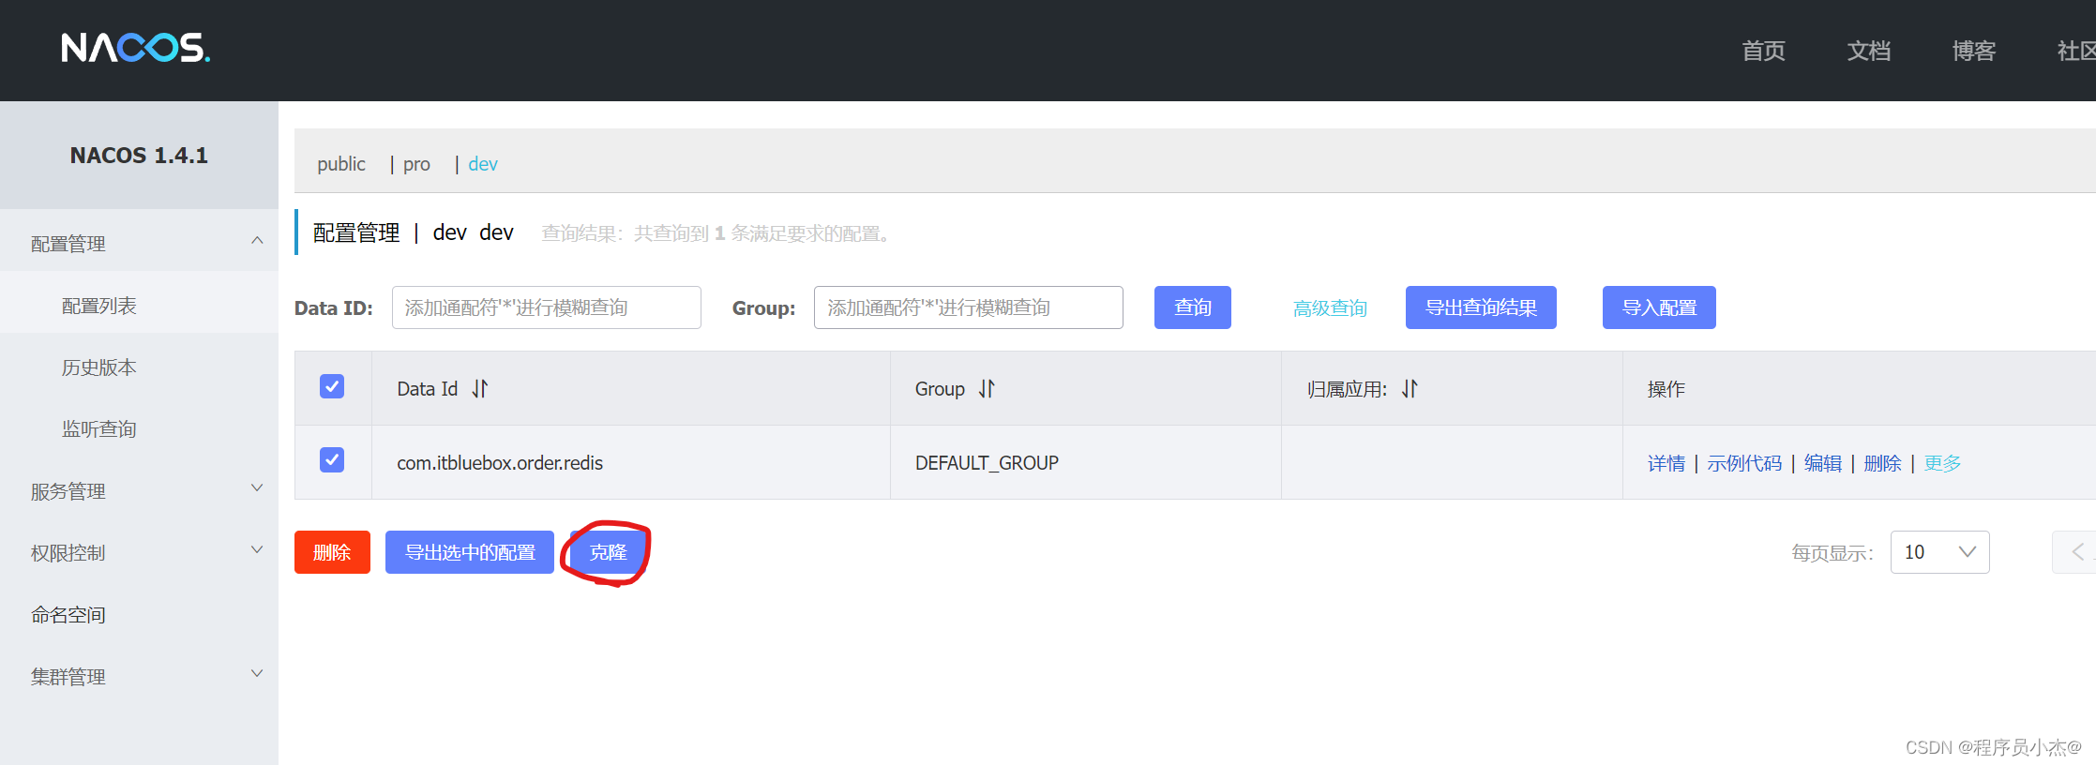Open 详情 for com.itbluebox.order.redis
The height and width of the screenshot is (765, 2096).
click(1666, 463)
